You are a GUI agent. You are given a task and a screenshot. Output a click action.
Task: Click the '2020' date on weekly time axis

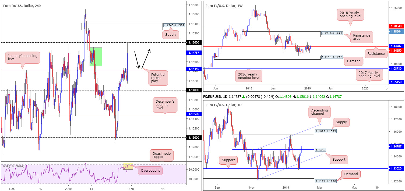365,88
